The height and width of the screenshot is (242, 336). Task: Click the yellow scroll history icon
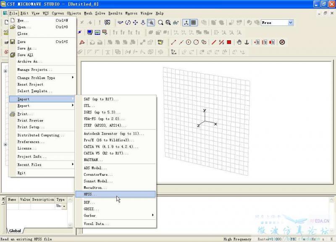(160, 42)
